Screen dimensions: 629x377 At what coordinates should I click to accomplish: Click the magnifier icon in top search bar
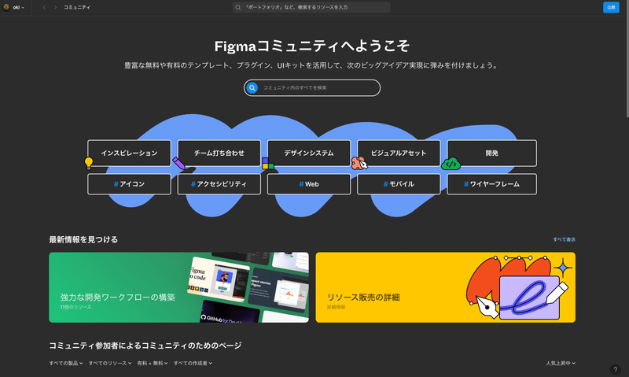coord(238,7)
